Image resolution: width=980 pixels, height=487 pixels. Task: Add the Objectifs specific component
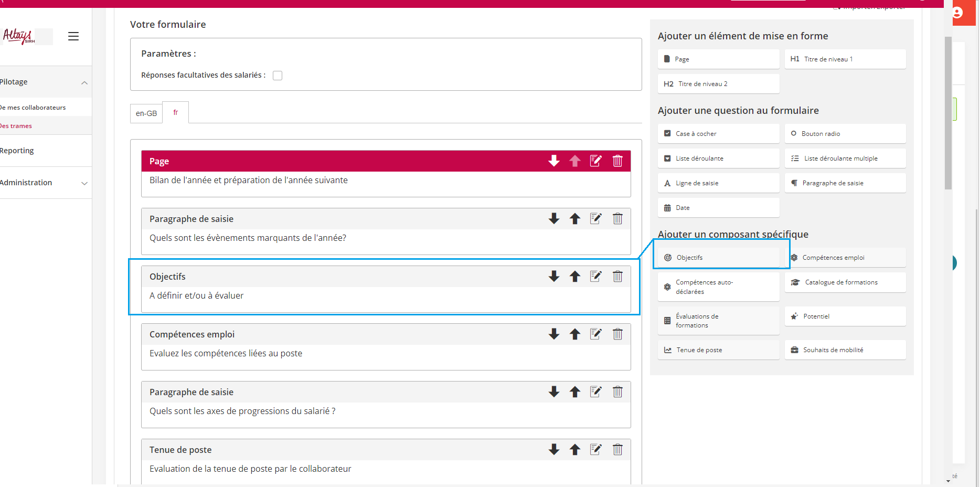click(x=718, y=258)
